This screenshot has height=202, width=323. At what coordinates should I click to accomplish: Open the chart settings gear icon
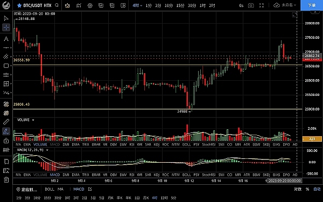pos(90,5)
